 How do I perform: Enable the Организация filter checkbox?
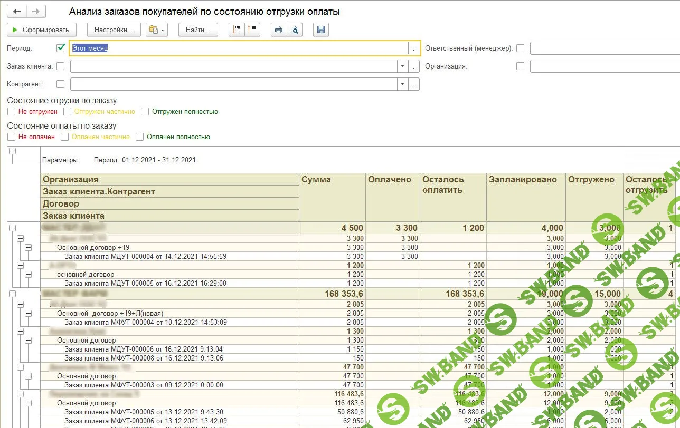(x=521, y=66)
